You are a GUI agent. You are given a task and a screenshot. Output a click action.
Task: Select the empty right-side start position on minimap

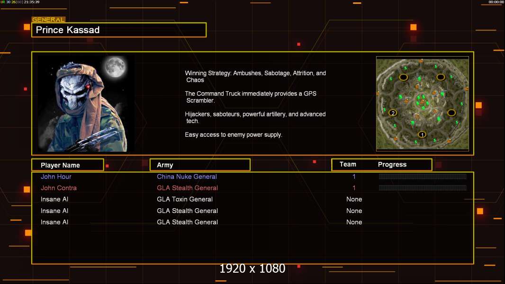pos(451,113)
